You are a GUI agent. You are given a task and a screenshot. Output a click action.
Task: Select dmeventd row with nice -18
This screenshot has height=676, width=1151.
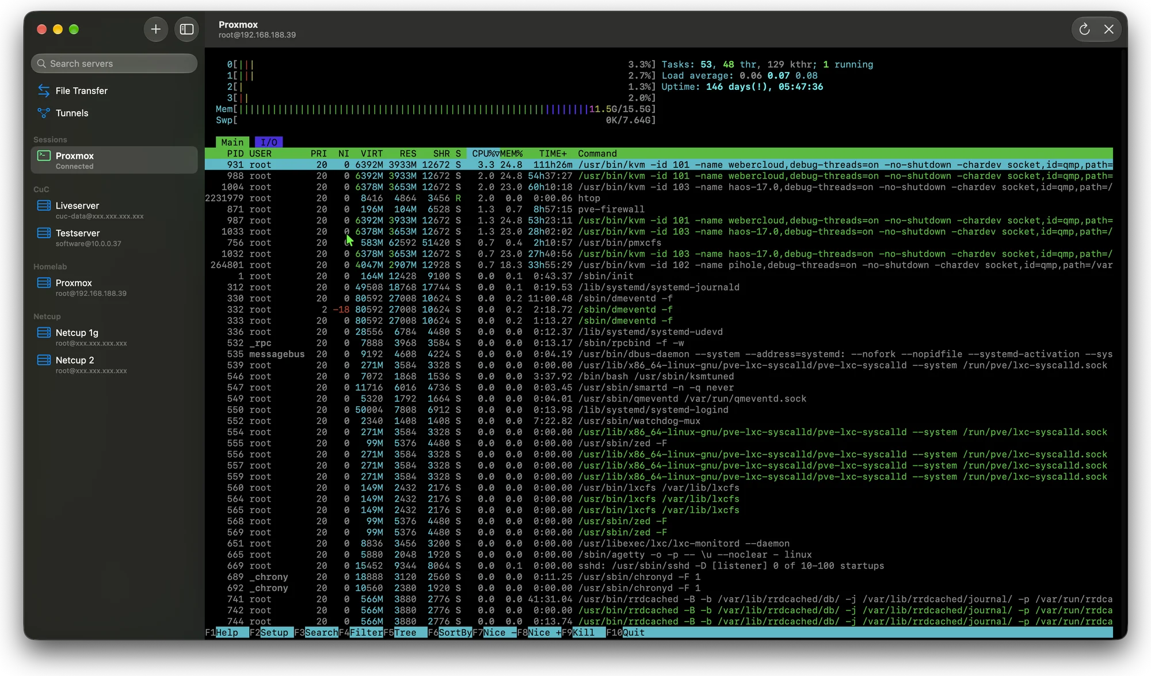click(658, 310)
